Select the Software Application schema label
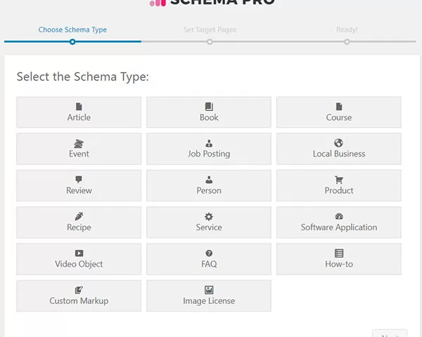This screenshot has width=422, height=337. (x=339, y=227)
